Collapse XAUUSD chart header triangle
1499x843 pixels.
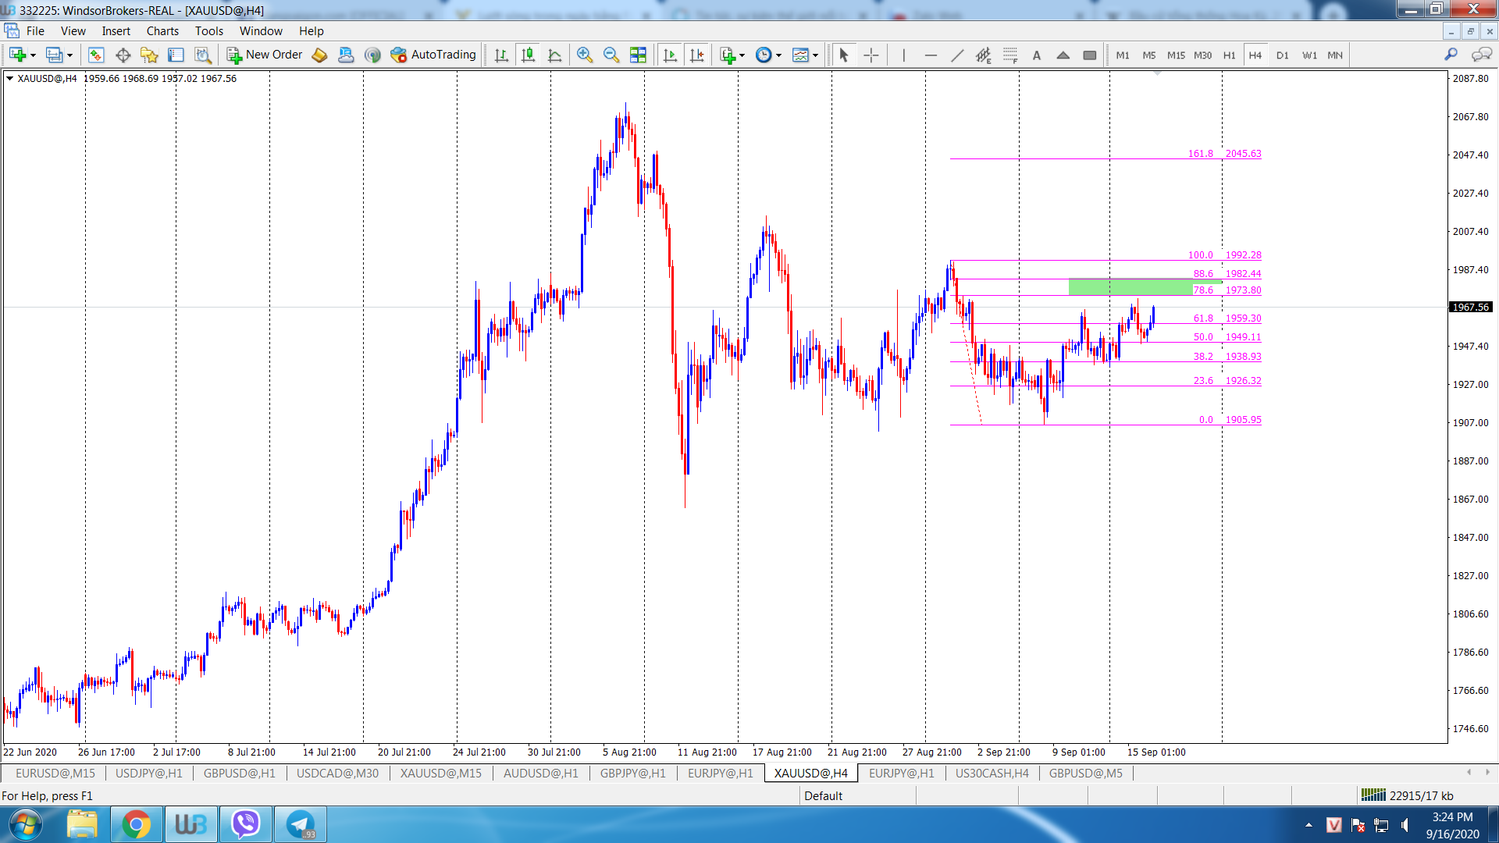(10, 78)
